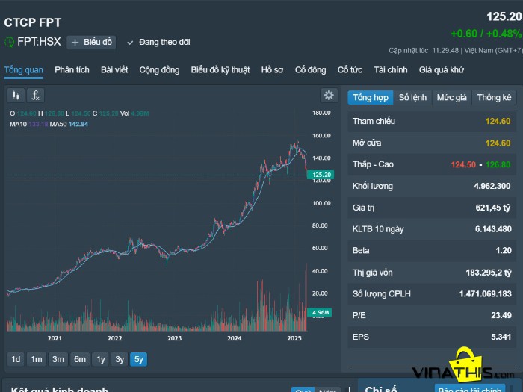
Task: Switch to the Tổng quan tab
Action: pos(24,70)
